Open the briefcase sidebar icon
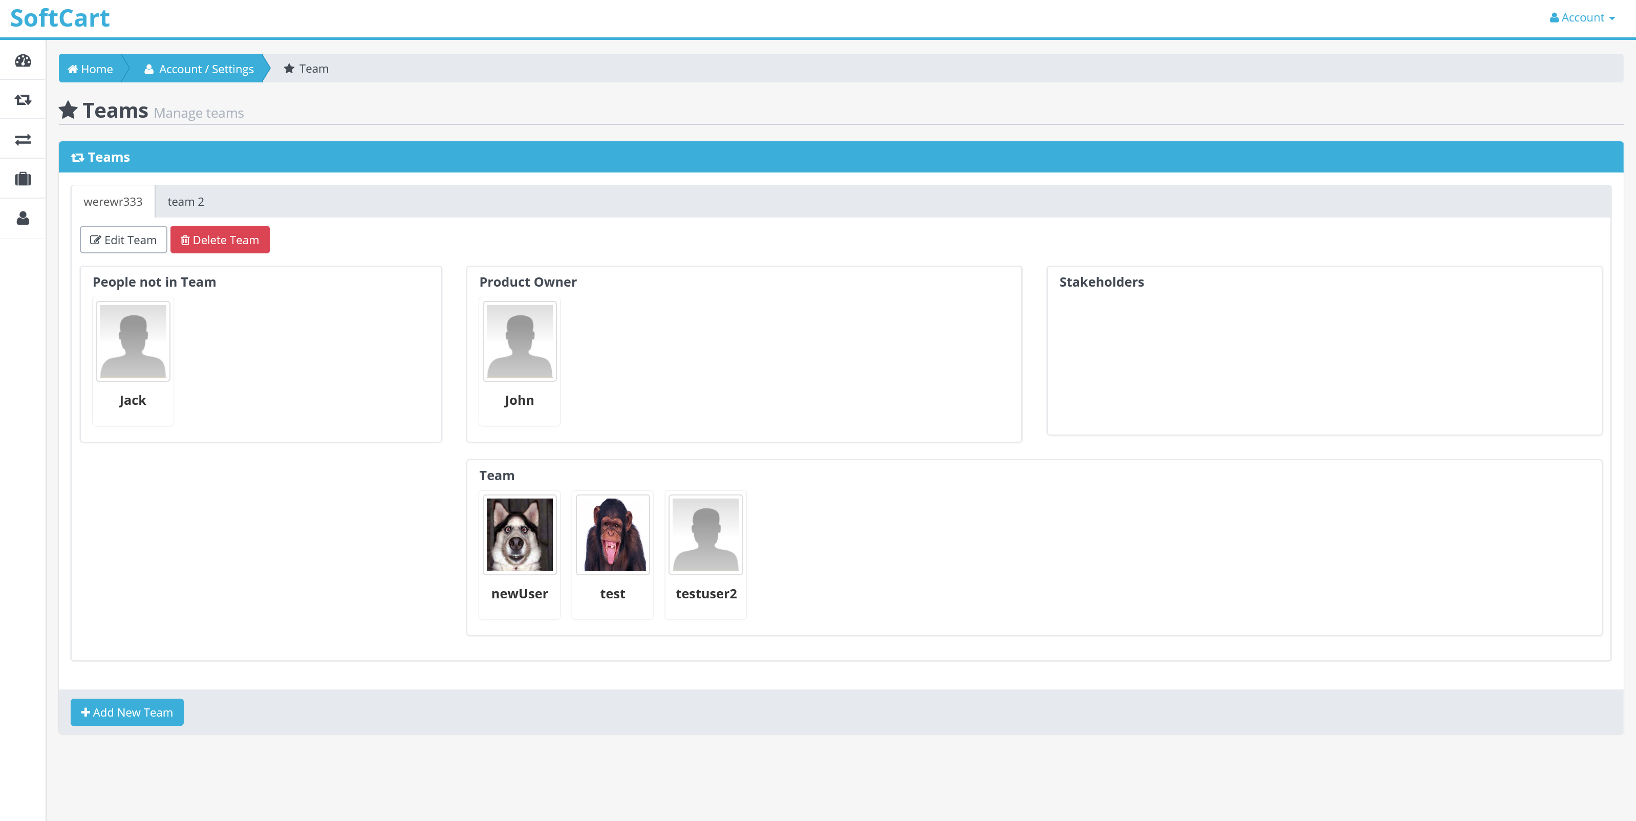 coord(23,179)
